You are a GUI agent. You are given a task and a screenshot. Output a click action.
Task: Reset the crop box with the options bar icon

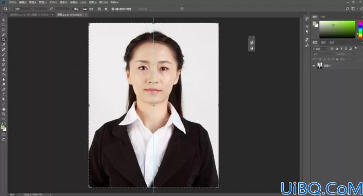pos(182,9)
